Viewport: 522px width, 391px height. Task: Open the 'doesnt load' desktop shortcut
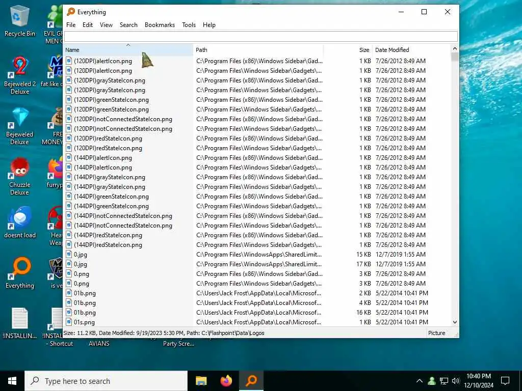(20, 222)
